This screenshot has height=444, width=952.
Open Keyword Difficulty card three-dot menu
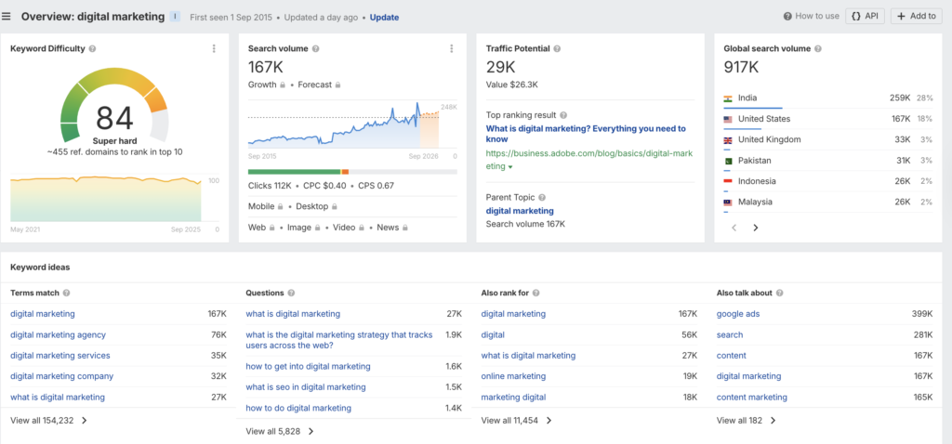(214, 49)
